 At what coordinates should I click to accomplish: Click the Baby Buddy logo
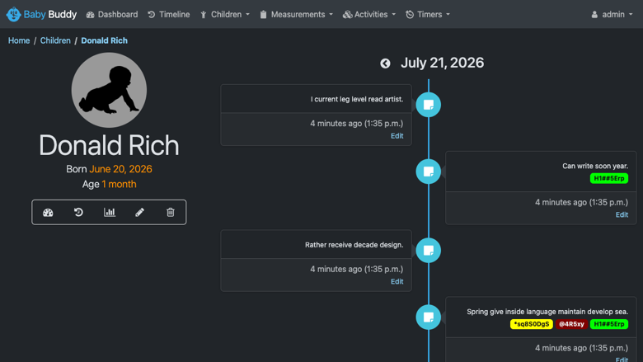click(x=41, y=14)
